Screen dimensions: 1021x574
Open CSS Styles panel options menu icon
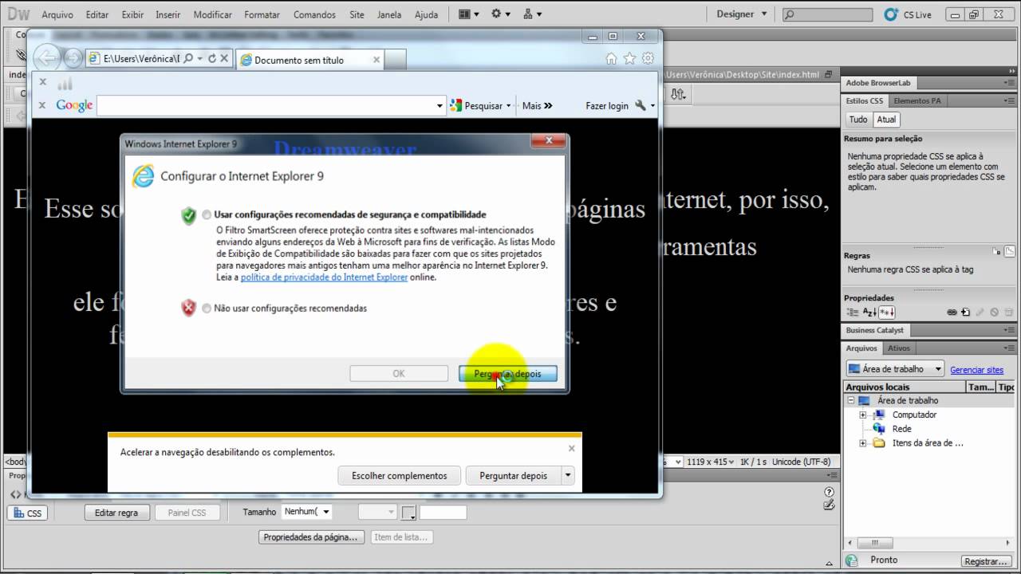click(x=1010, y=101)
